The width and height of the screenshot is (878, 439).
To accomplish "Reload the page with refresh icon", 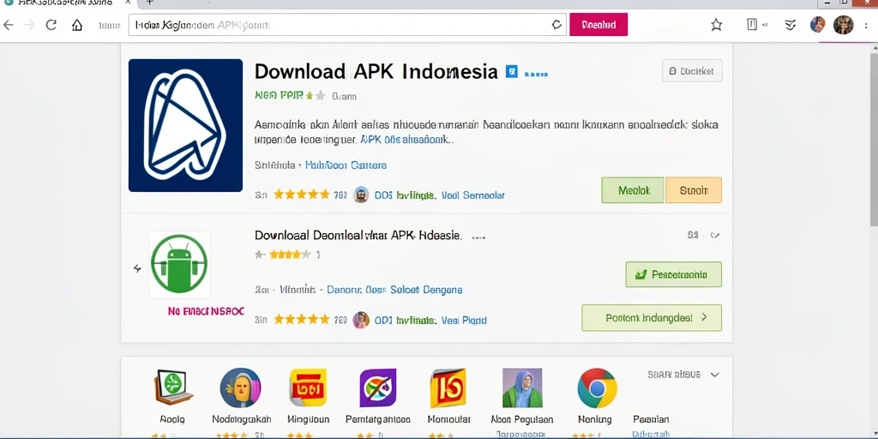I will (x=51, y=25).
